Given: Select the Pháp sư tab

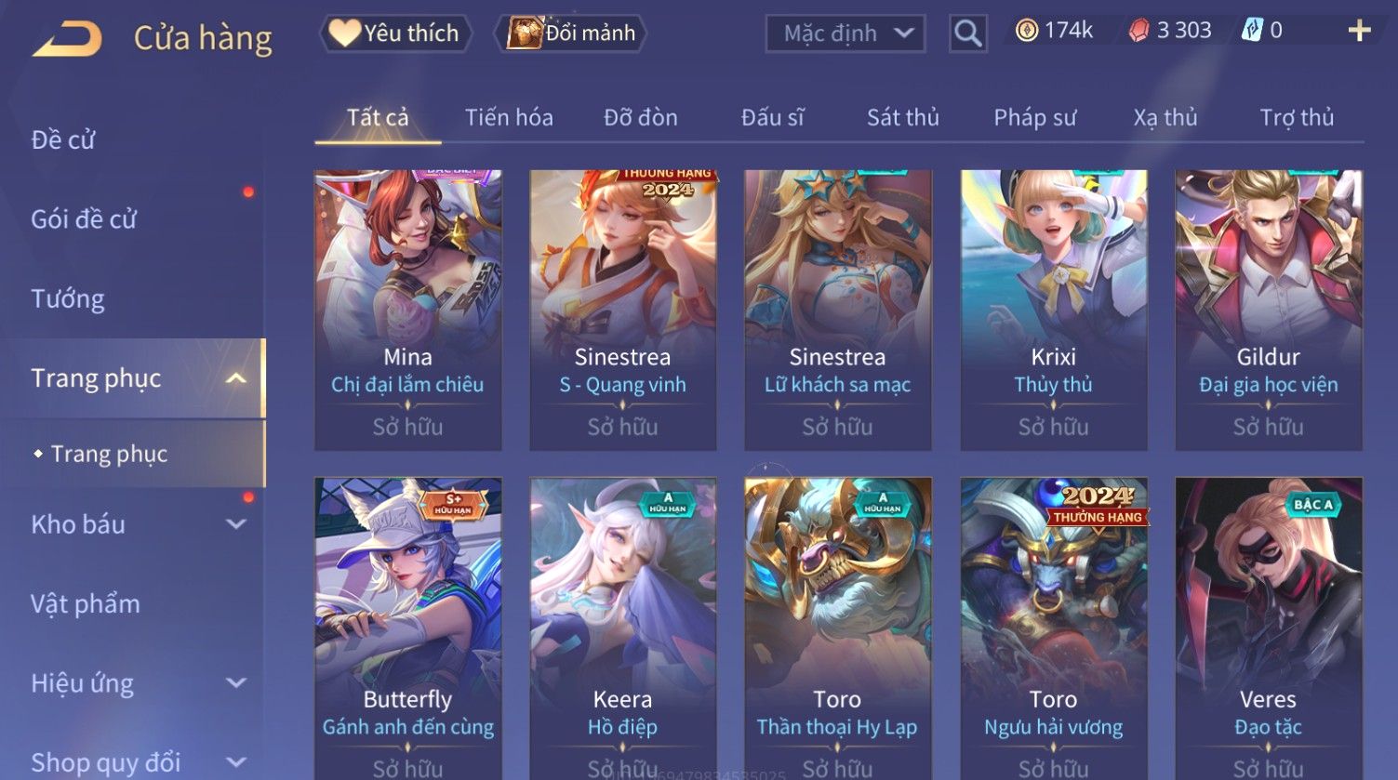Looking at the screenshot, I should (1034, 118).
